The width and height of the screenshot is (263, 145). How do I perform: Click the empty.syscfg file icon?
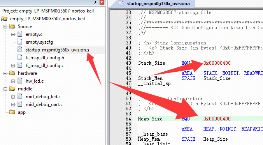click(x=20, y=42)
